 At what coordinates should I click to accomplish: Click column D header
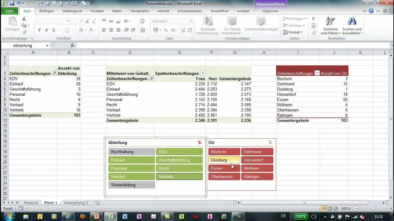130,52
